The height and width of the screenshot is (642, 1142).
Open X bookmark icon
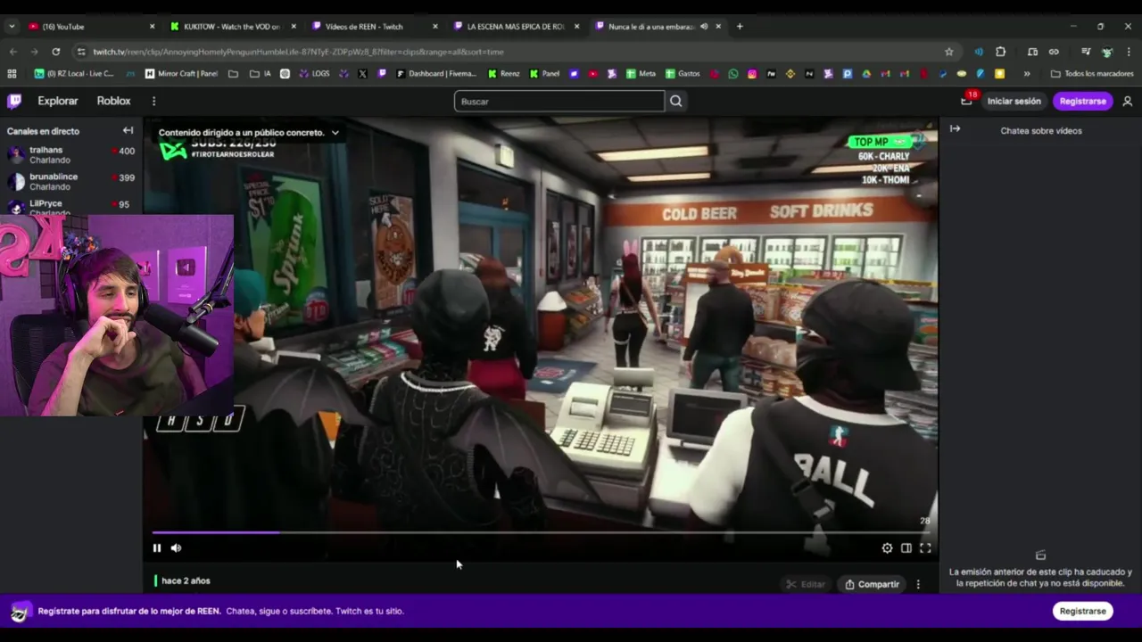pyautogui.click(x=362, y=73)
